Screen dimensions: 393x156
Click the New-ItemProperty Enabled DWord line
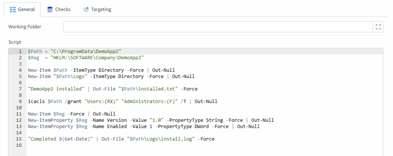144,127
